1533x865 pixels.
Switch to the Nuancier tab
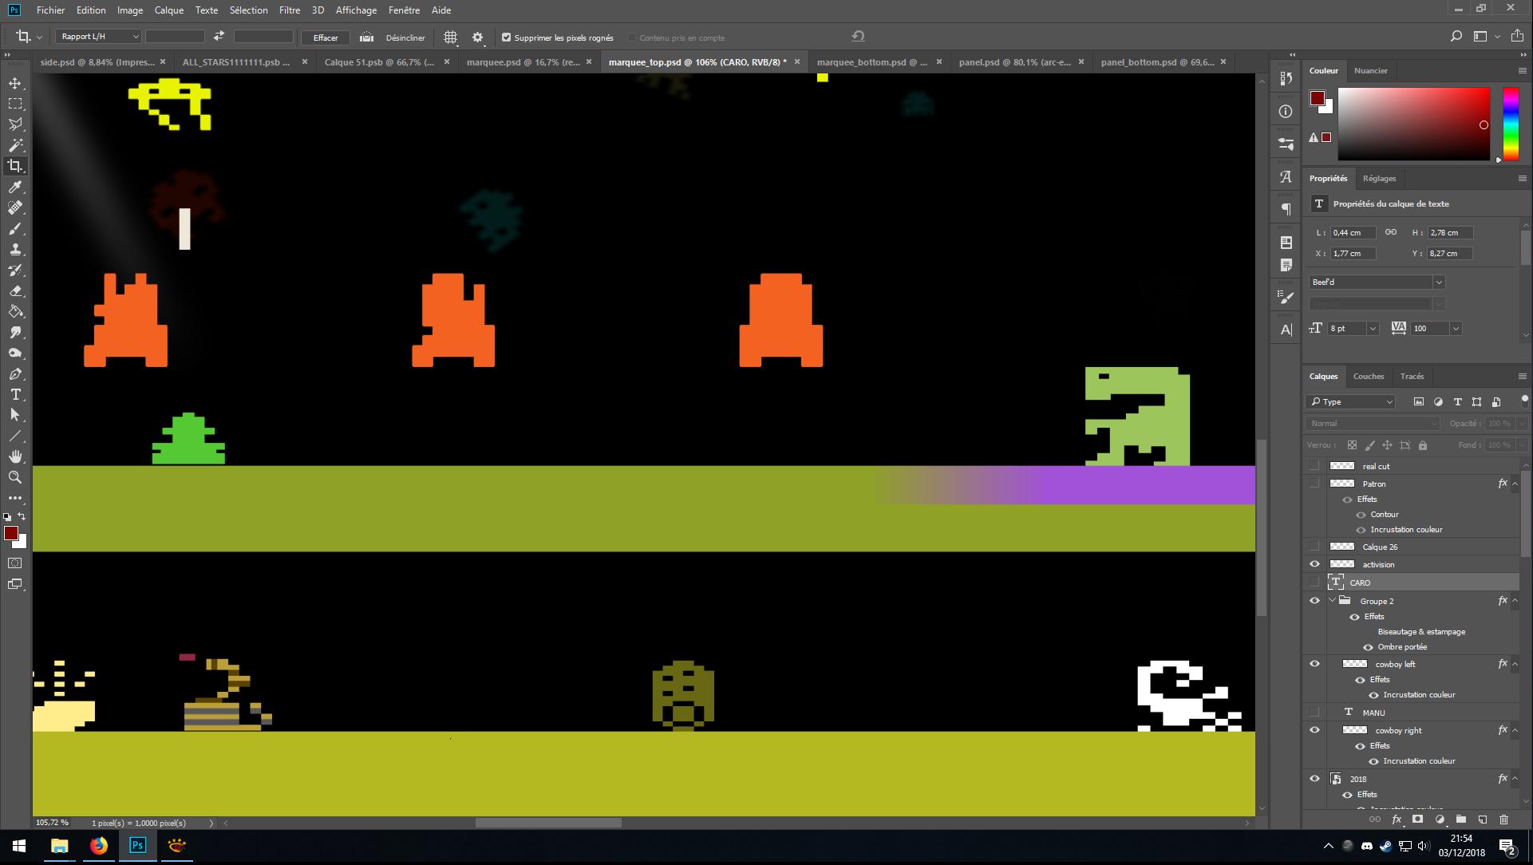coord(1370,70)
